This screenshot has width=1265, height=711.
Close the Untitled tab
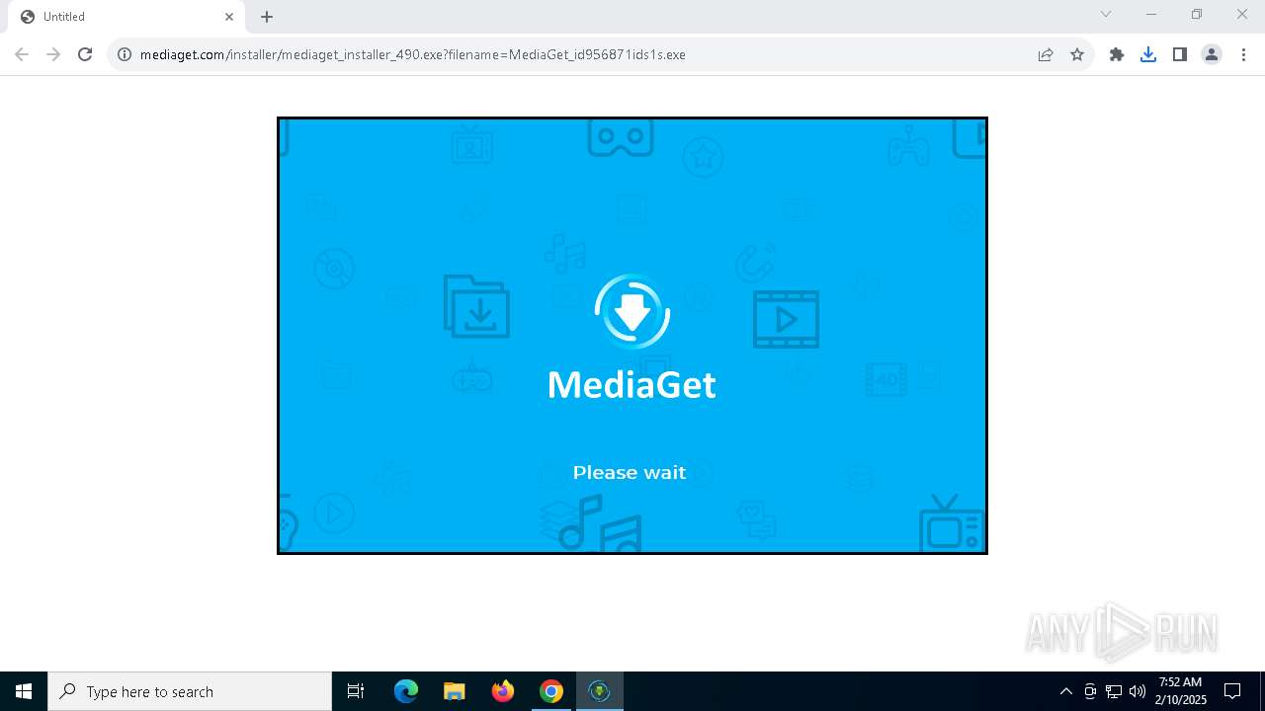[229, 17]
